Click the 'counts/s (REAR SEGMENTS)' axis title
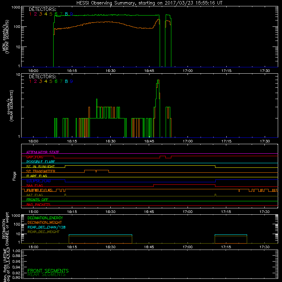This screenshot has height=282, width=282. click(x=10, y=105)
